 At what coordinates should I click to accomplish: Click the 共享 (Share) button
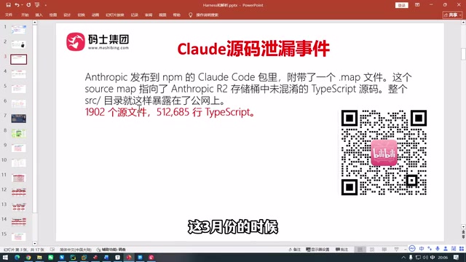tap(452, 15)
